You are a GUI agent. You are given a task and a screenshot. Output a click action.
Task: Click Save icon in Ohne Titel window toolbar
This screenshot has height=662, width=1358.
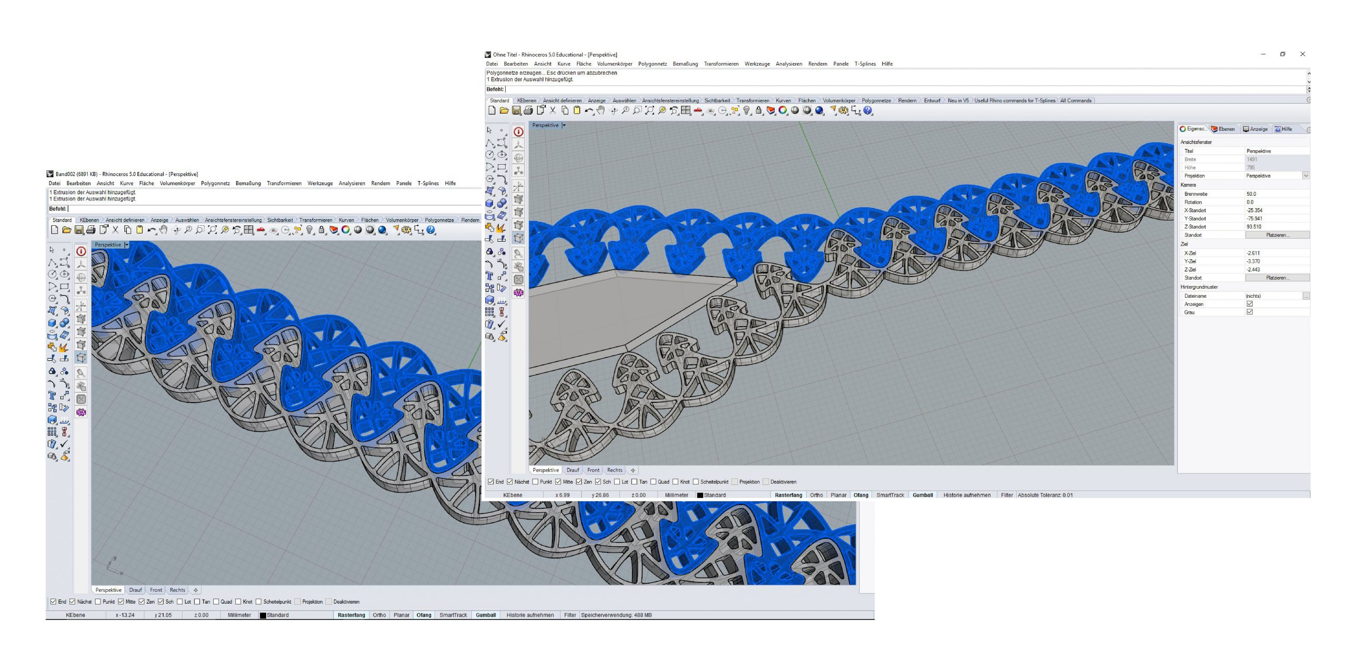516,111
